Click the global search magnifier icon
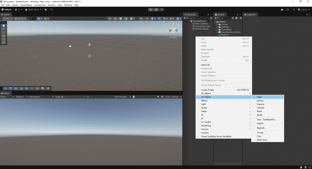 tap(293, 9)
